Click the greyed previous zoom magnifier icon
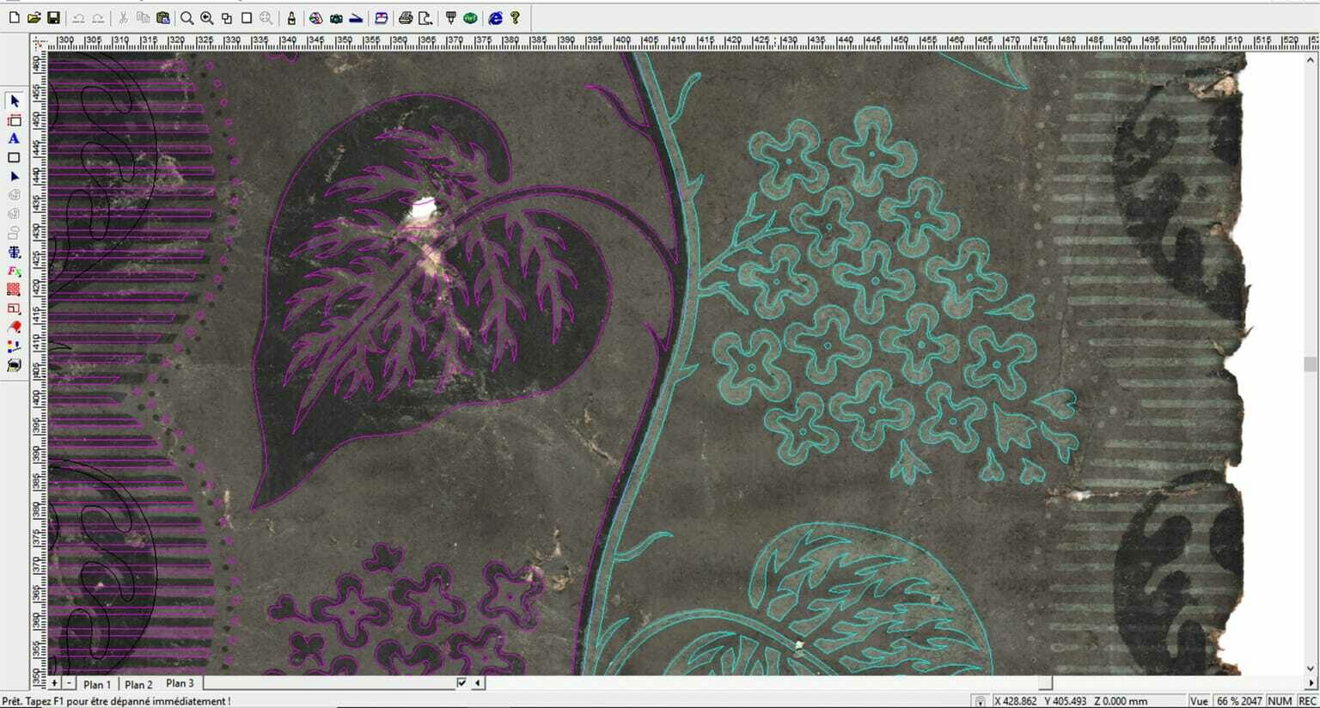Image resolution: width=1320 pixels, height=708 pixels. pyautogui.click(x=266, y=18)
